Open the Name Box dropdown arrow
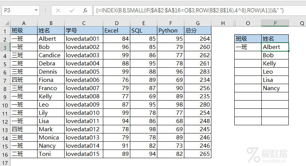The width and height of the screenshot is (306, 166). pos(36,10)
